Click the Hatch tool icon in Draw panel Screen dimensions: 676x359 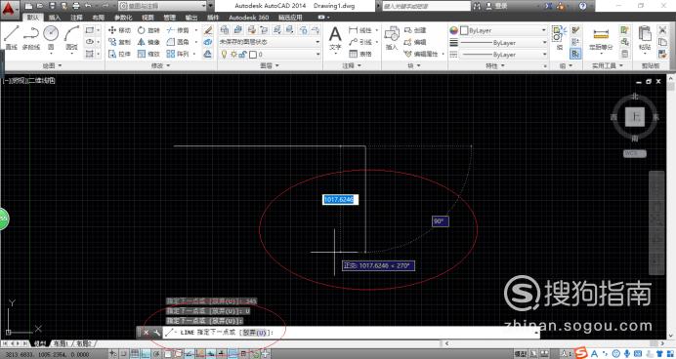90,54
